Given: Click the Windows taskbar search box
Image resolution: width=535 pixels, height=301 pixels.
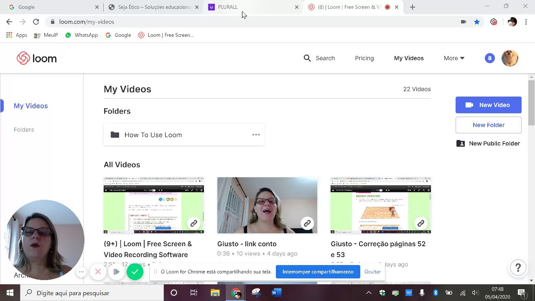Looking at the screenshot, I should [x=92, y=293].
